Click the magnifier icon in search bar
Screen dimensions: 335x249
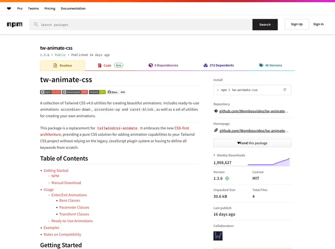pyautogui.click(x=36, y=24)
